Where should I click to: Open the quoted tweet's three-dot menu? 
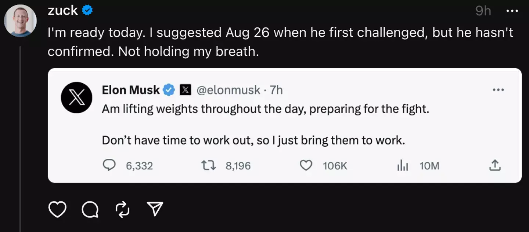tap(498, 90)
